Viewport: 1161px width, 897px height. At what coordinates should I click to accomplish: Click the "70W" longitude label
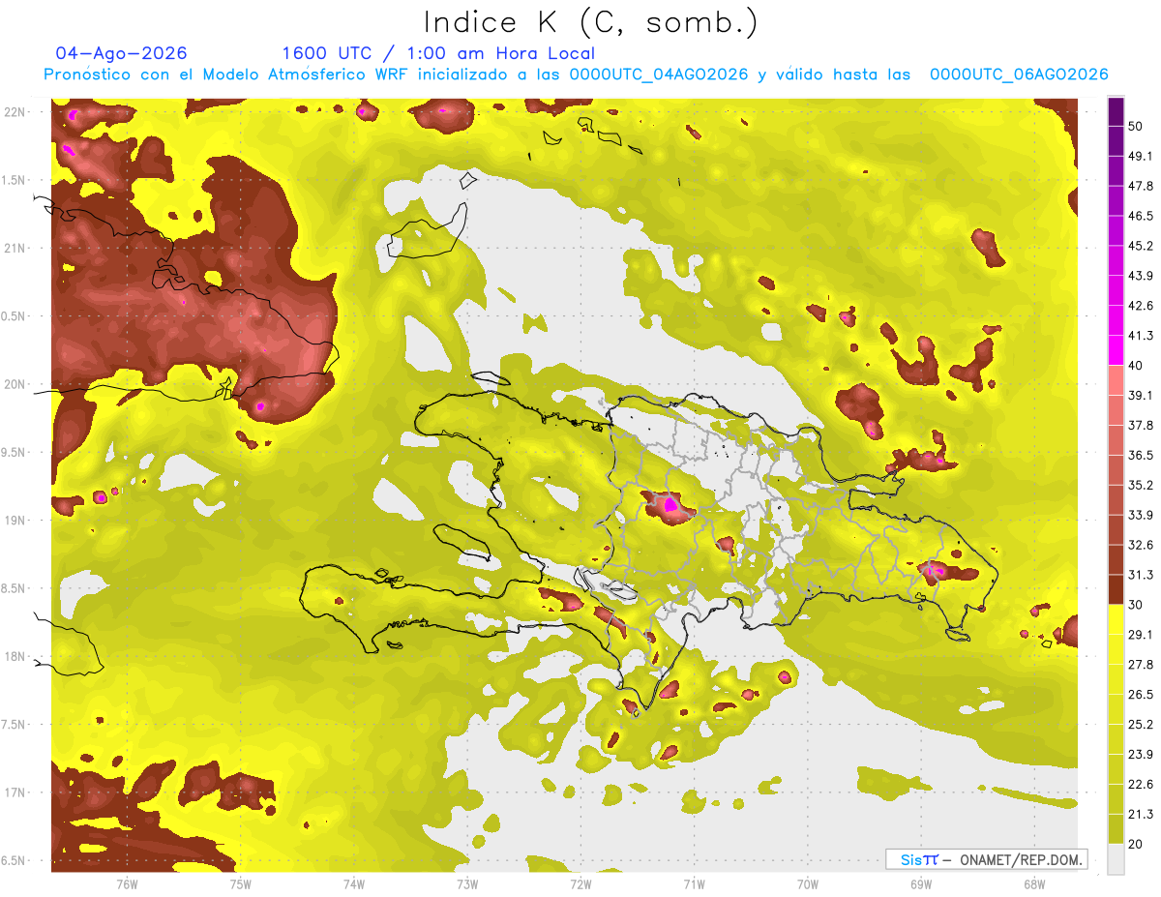point(808,883)
